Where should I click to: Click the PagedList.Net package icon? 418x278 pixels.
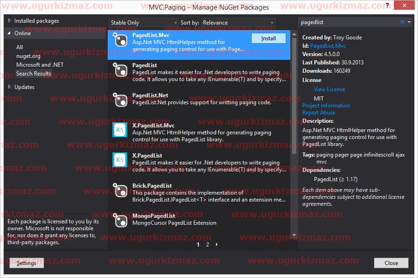tap(120, 100)
